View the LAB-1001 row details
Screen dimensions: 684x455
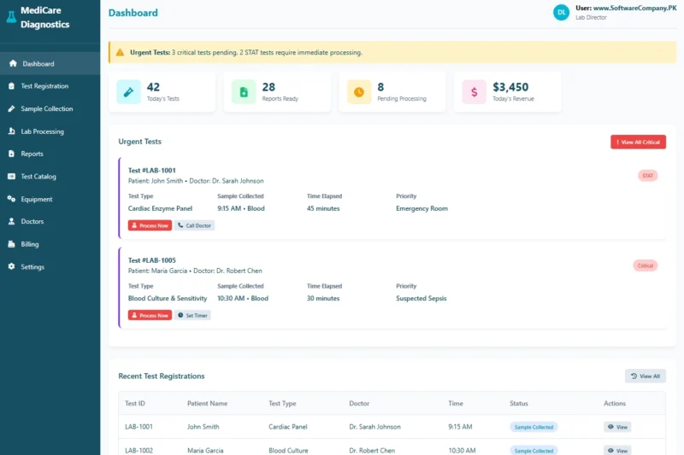point(617,427)
